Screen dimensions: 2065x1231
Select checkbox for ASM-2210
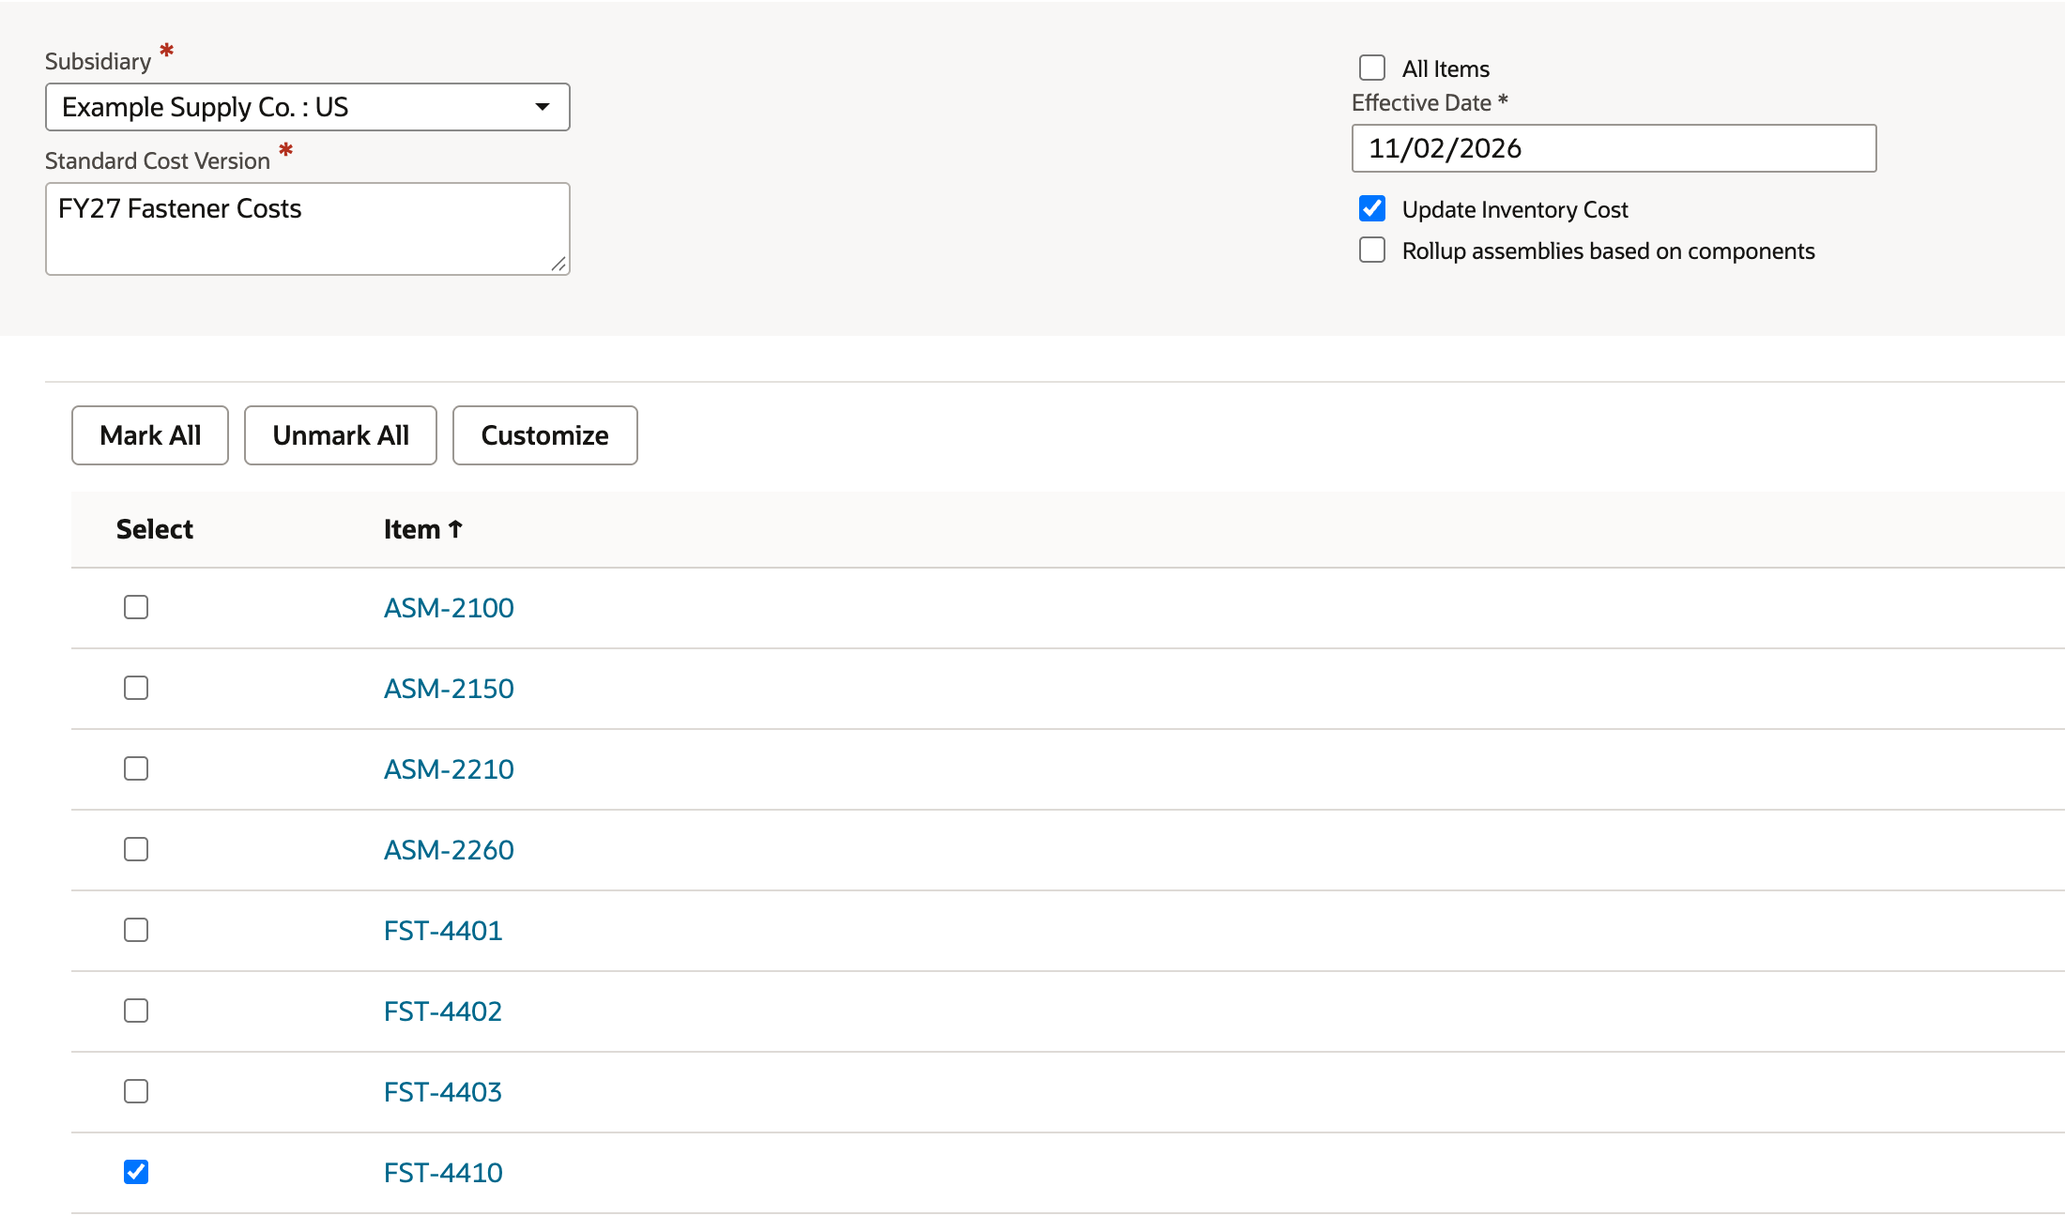pyautogui.click(x=136, y=768)
